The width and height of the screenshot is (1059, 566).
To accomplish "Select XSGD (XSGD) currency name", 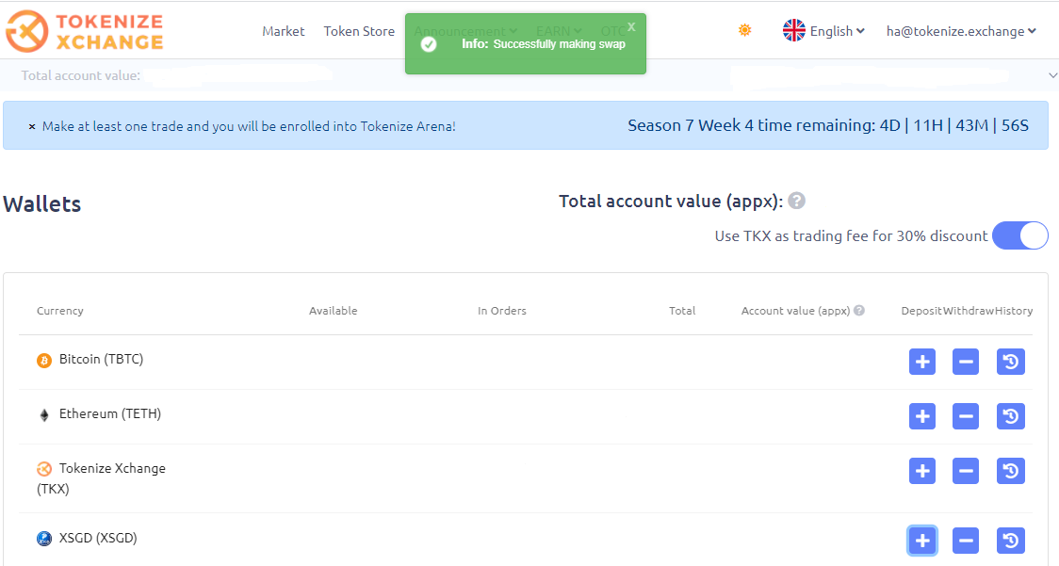I will [98, 539].
